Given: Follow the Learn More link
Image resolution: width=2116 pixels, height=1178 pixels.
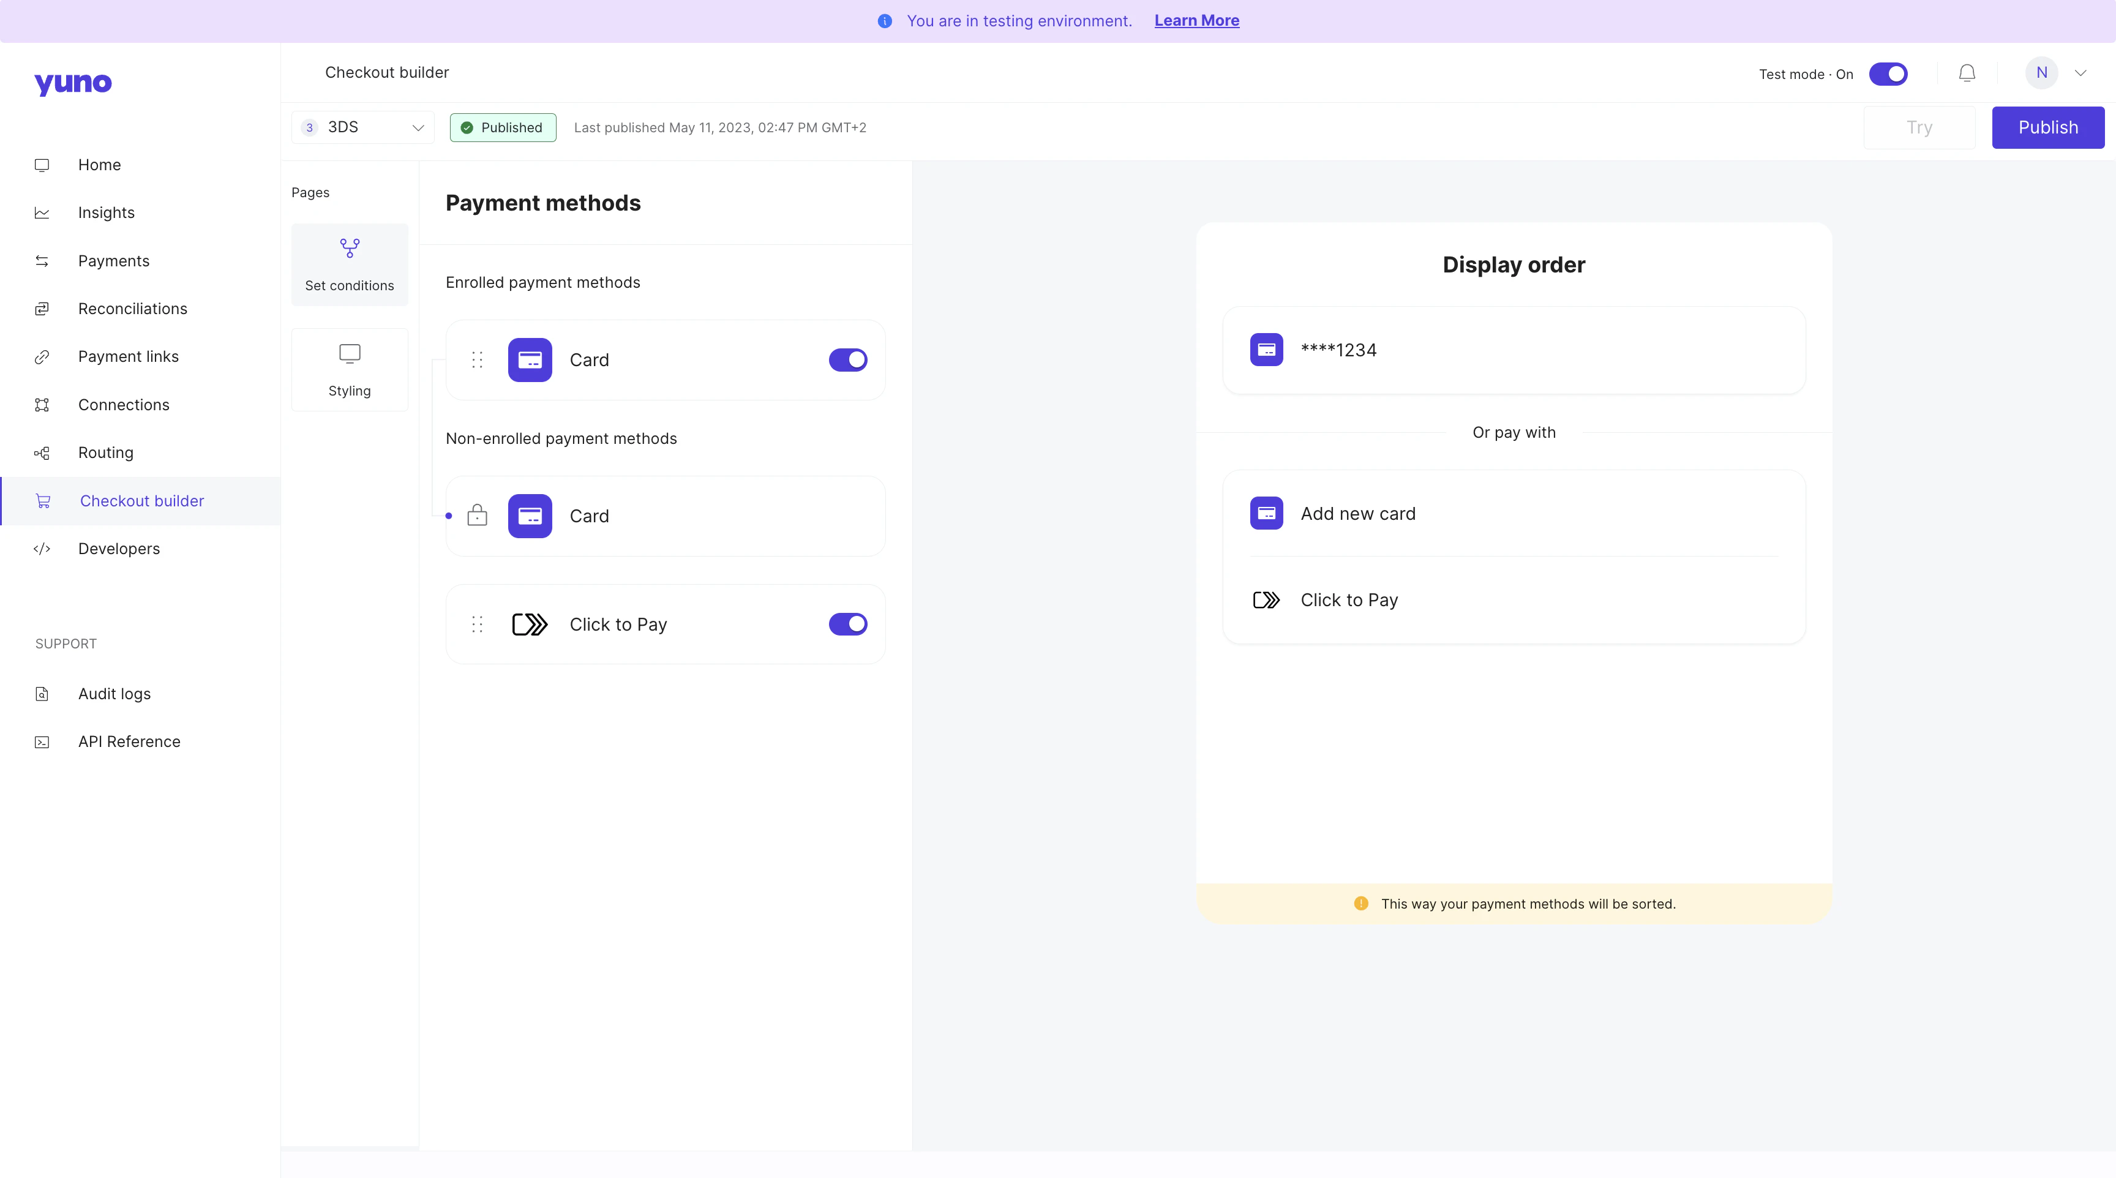Looking at the screenshot, I should pos(1196,21).
